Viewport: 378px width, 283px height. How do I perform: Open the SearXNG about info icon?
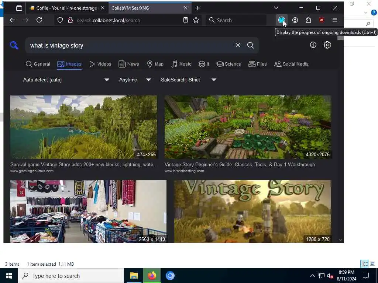(313, 45)
